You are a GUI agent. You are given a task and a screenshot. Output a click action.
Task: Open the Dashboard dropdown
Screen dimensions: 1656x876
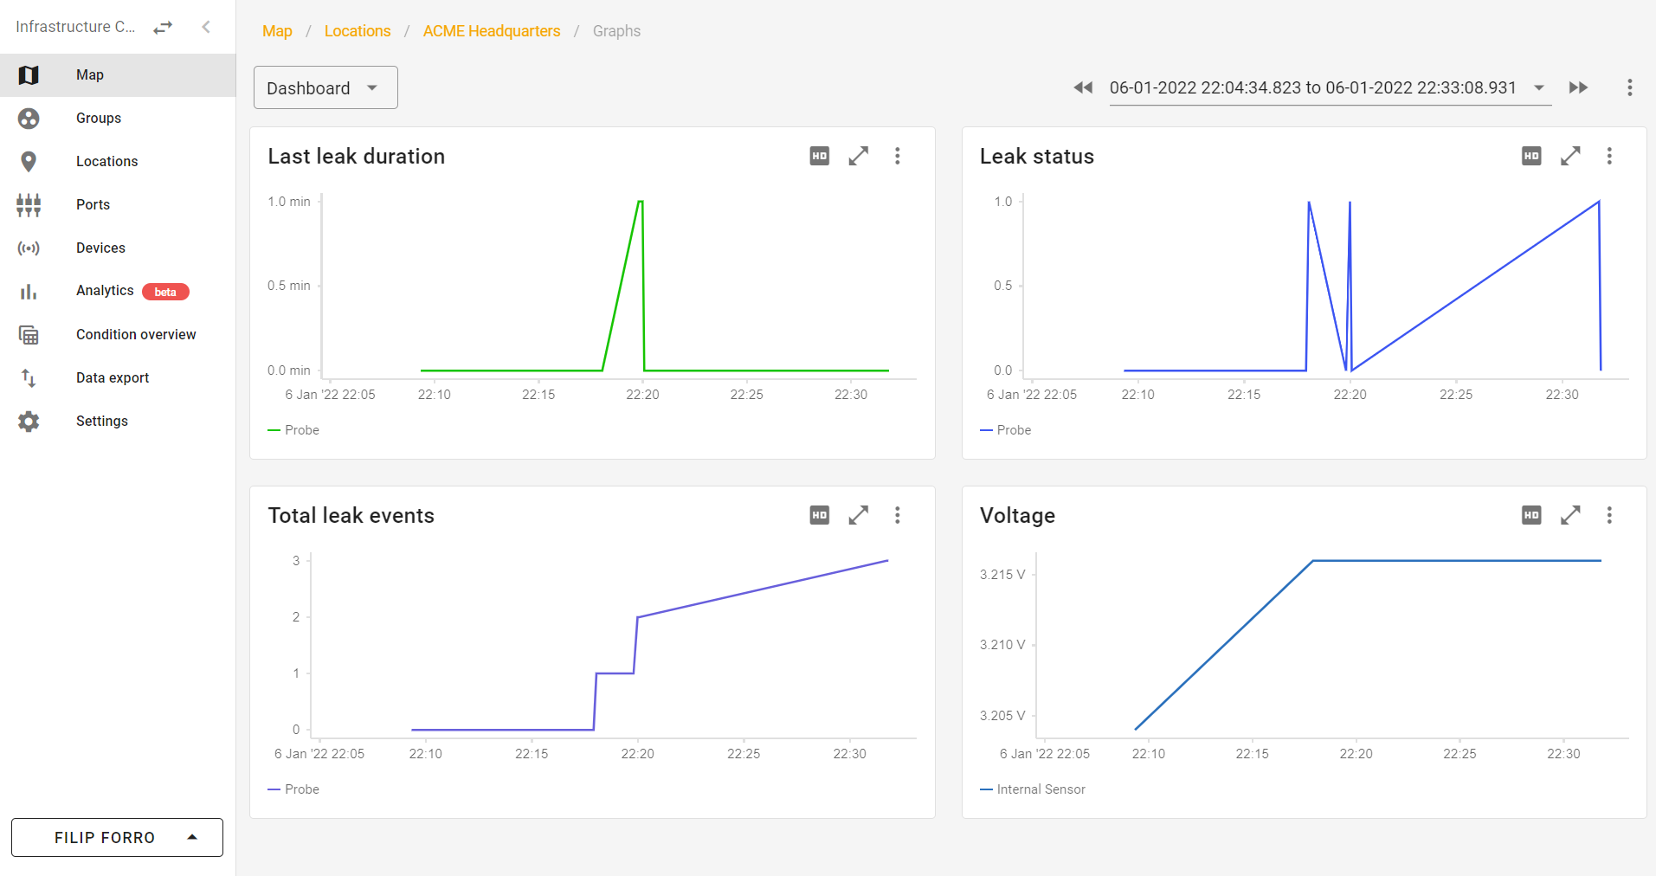(325, 87)
